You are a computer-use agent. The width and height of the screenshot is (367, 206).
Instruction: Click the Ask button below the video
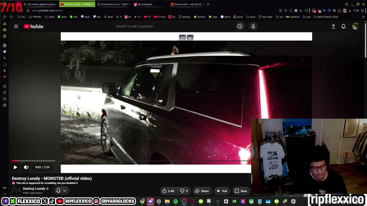(222, 191)
